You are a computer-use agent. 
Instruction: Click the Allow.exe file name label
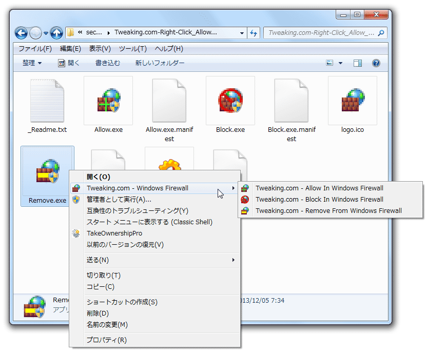(x=108, y=130)
